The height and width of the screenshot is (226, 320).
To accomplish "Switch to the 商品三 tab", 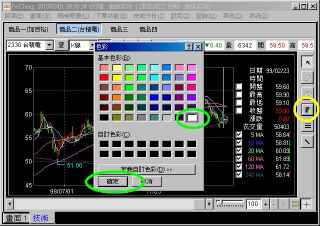I will point(119,29).
